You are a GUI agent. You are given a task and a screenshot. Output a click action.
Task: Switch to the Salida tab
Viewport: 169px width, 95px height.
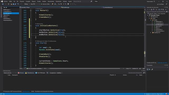pyautogui.click(x=32, y=92)
